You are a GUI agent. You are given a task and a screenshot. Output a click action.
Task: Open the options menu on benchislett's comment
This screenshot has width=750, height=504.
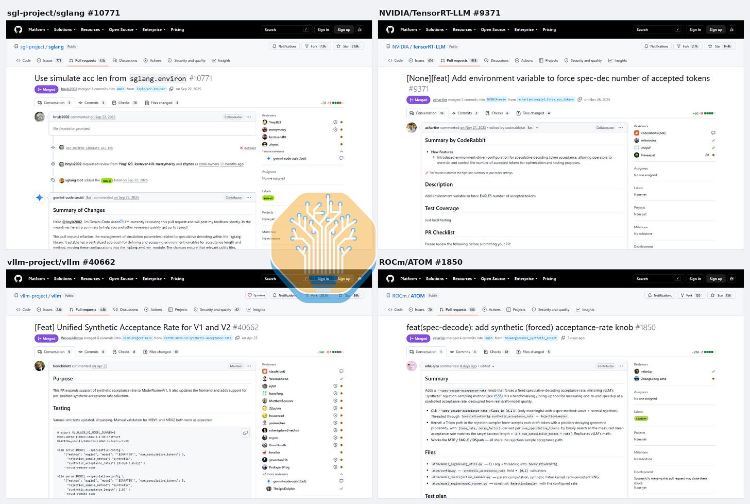pyautogui.click(x=249, y=366)
